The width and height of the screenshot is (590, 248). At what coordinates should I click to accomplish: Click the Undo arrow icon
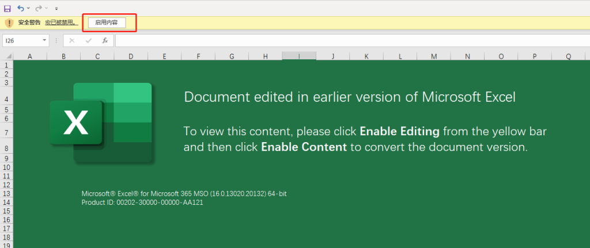pos(21,8)
